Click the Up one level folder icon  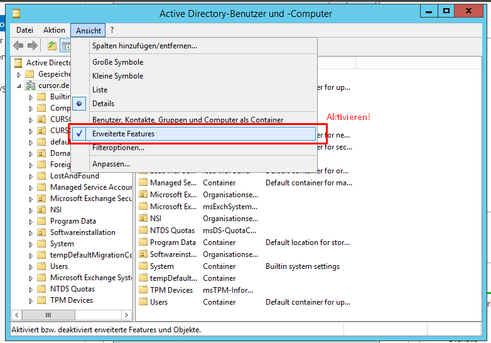[x=52, y=46]
